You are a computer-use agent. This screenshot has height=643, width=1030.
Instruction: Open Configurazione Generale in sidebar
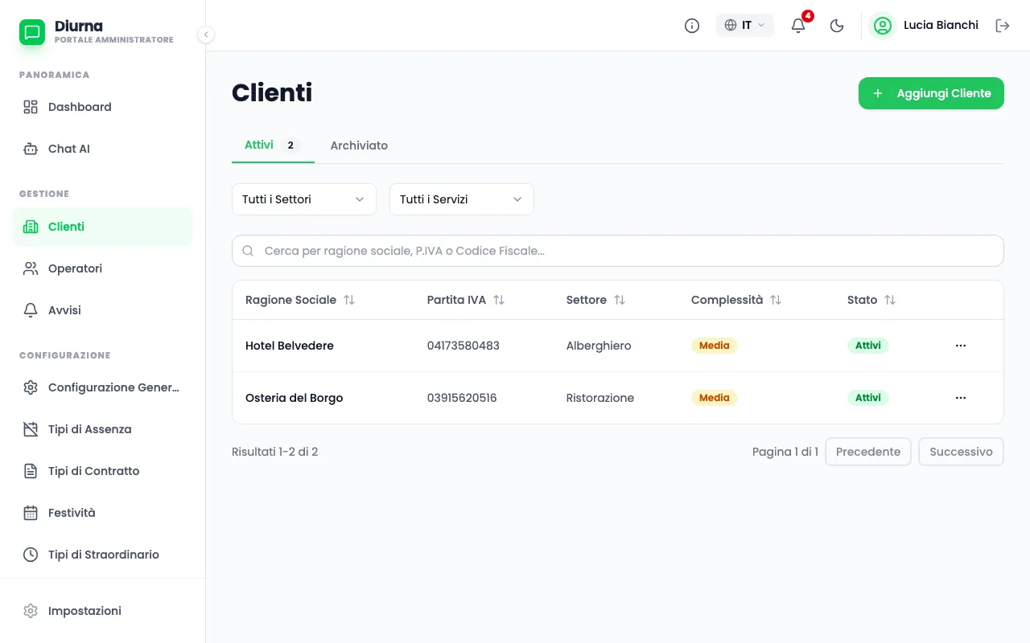(103, 387)
